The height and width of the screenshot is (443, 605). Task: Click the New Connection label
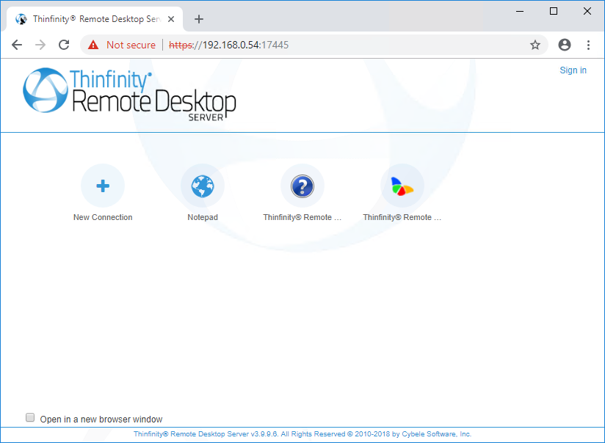pyautogui.click(x=103, y=217)
